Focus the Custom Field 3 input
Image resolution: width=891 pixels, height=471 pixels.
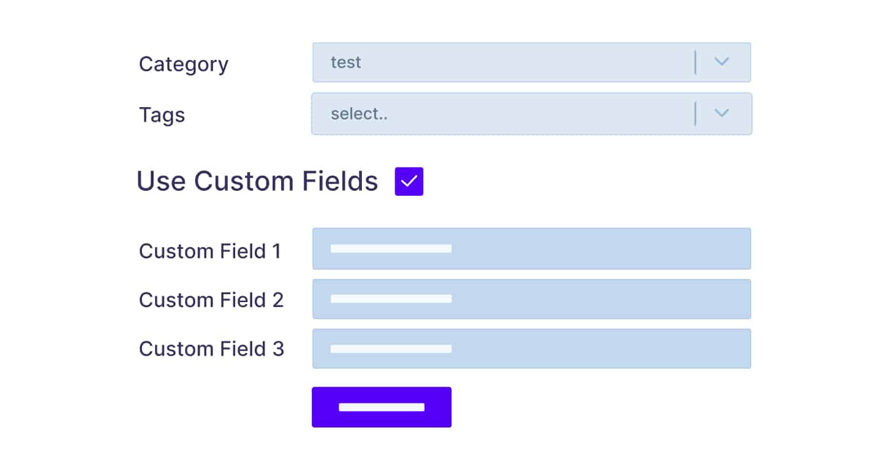coord(600,349)
